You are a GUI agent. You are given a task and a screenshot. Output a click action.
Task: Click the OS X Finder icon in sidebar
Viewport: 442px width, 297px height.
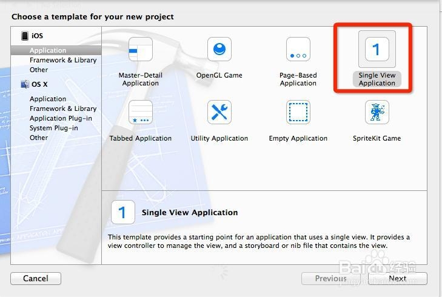(x=25, y=84)
